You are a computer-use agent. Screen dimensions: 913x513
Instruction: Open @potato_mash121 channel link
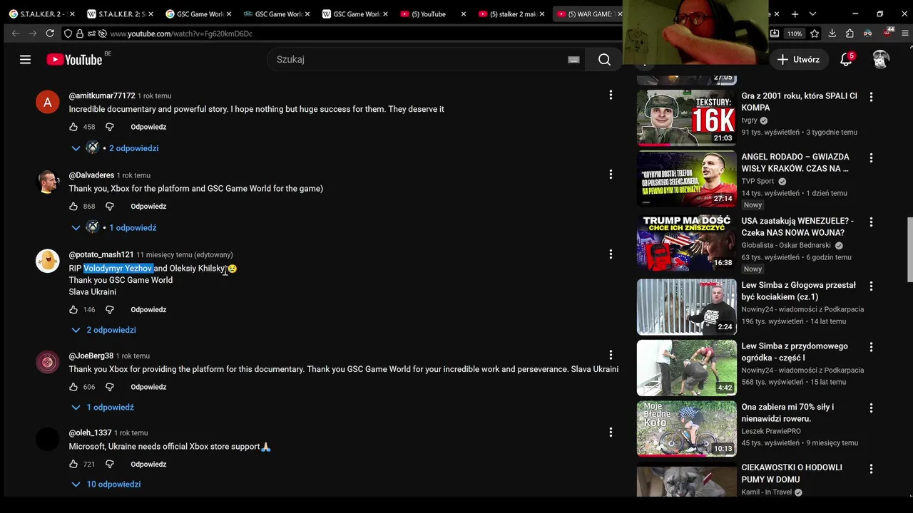tap(101, 254)
